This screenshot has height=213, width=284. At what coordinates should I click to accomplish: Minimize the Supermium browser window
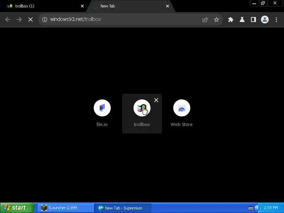254,3
